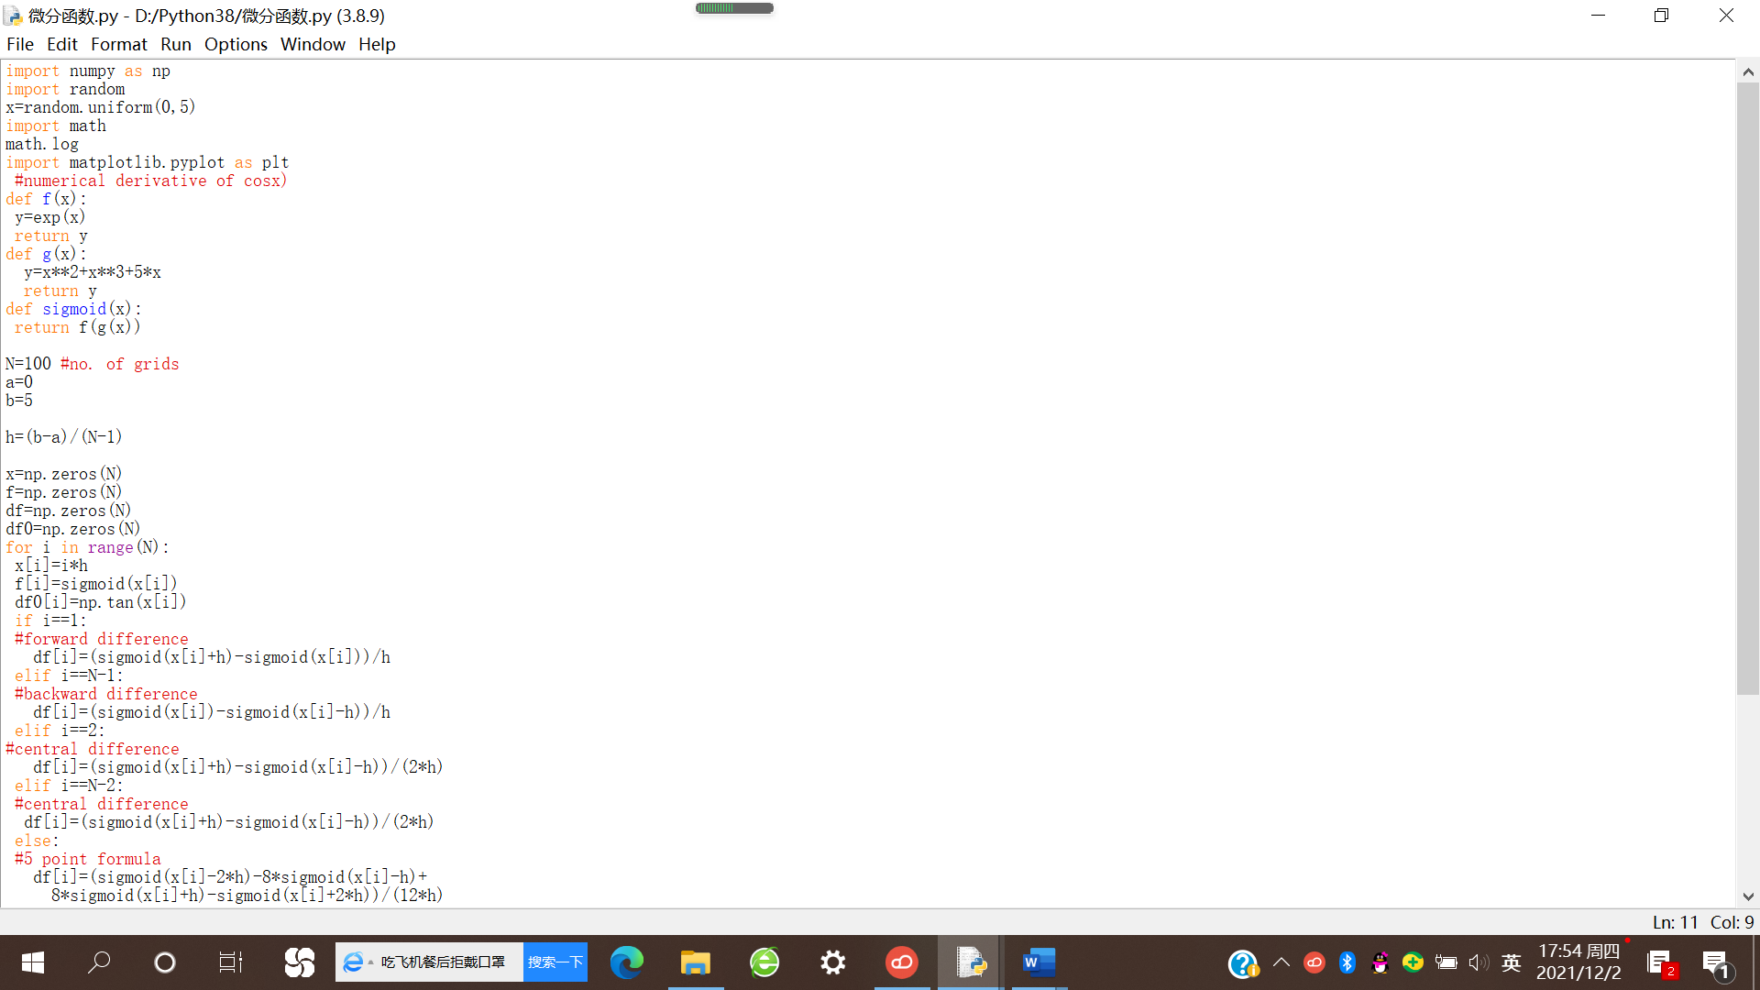1760x990 pixels.
Task: Click 'import matplotlib.pyplot as plt' line
Action: pyautogui.click(x=147, y=162)
